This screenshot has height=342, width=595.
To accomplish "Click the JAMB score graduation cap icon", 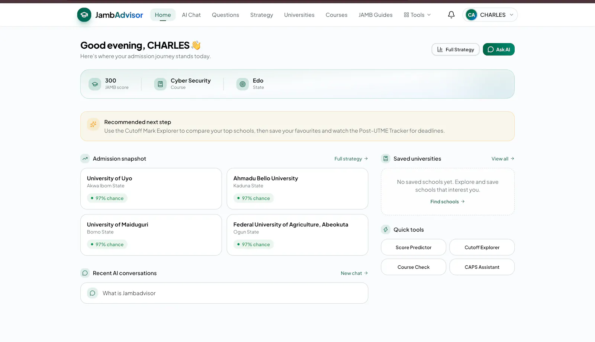I will tap(95, 84).
